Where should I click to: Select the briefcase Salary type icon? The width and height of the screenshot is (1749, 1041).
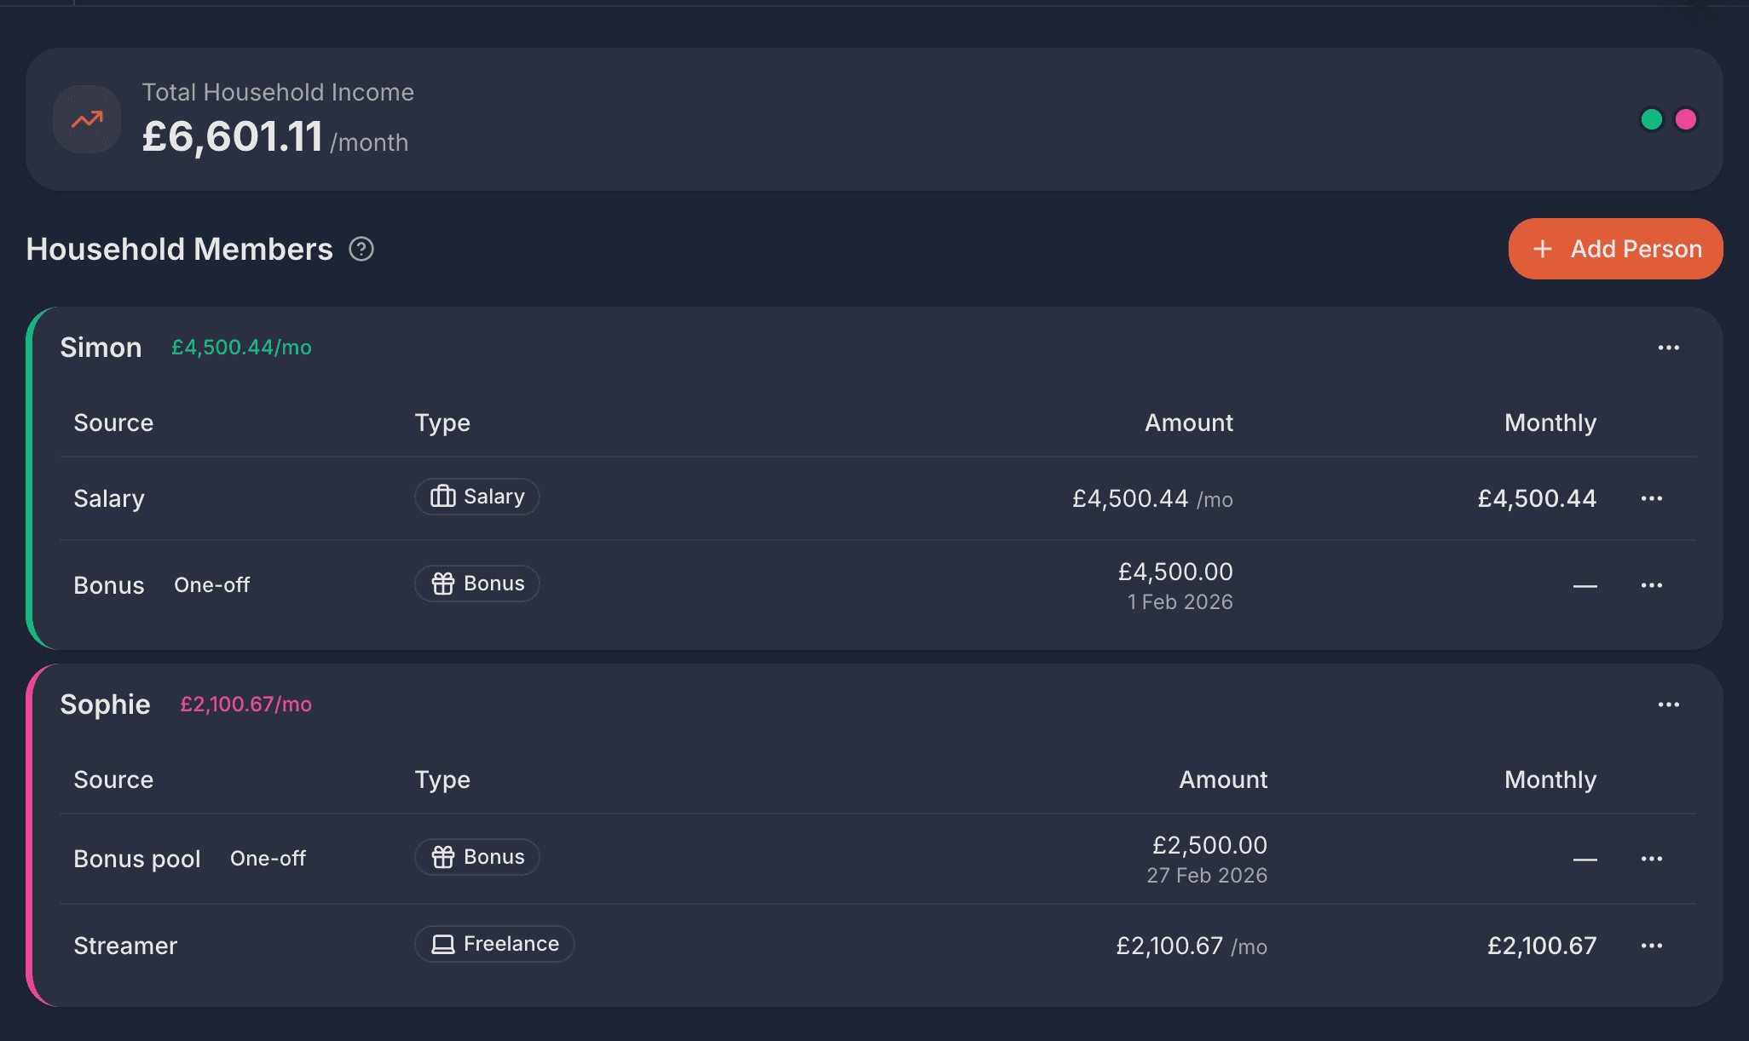443,496
